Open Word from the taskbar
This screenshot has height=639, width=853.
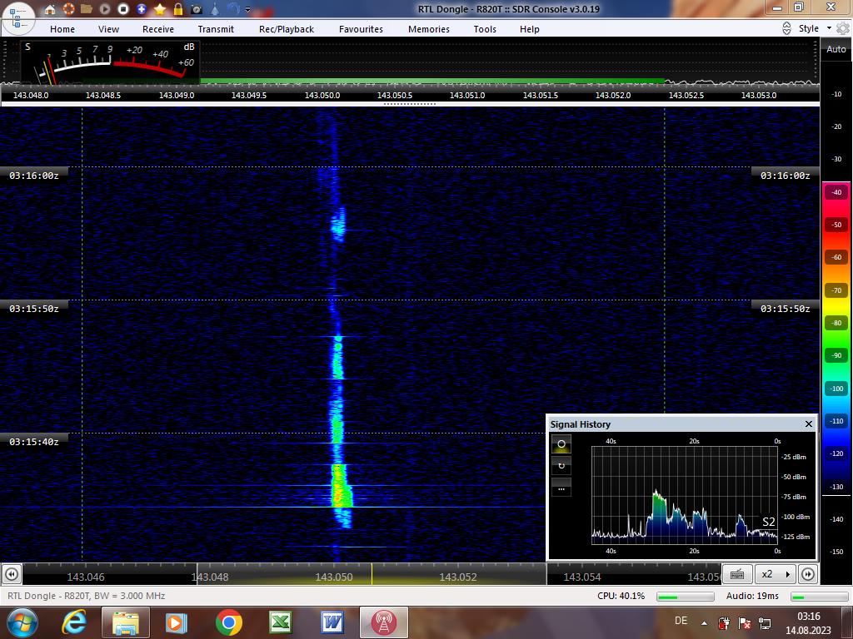[332, 622]
